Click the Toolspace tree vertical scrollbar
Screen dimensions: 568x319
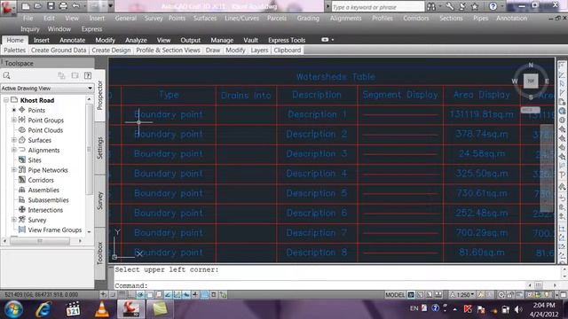pos(89,149)
